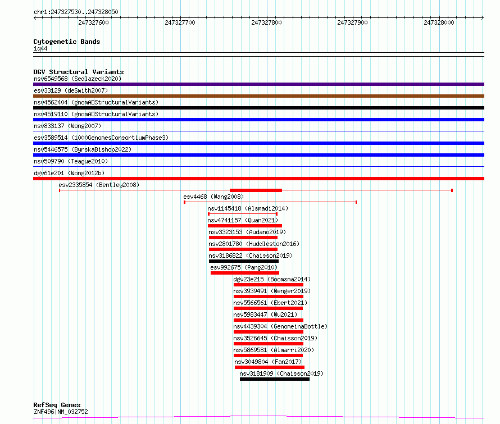The height and width of the screenshot is (424, 500).
Task: Open esv3589514 (1000GenomesConsortiumPhase3) label
Action: (101, 138)
